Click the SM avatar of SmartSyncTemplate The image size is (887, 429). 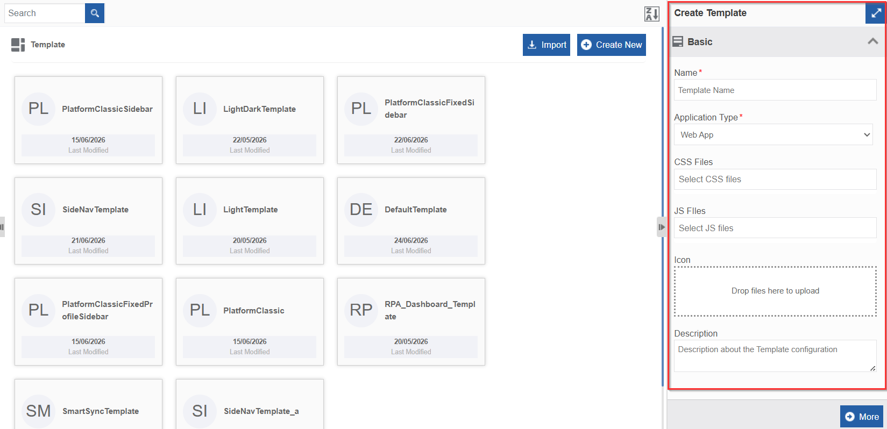pos(38,411)
